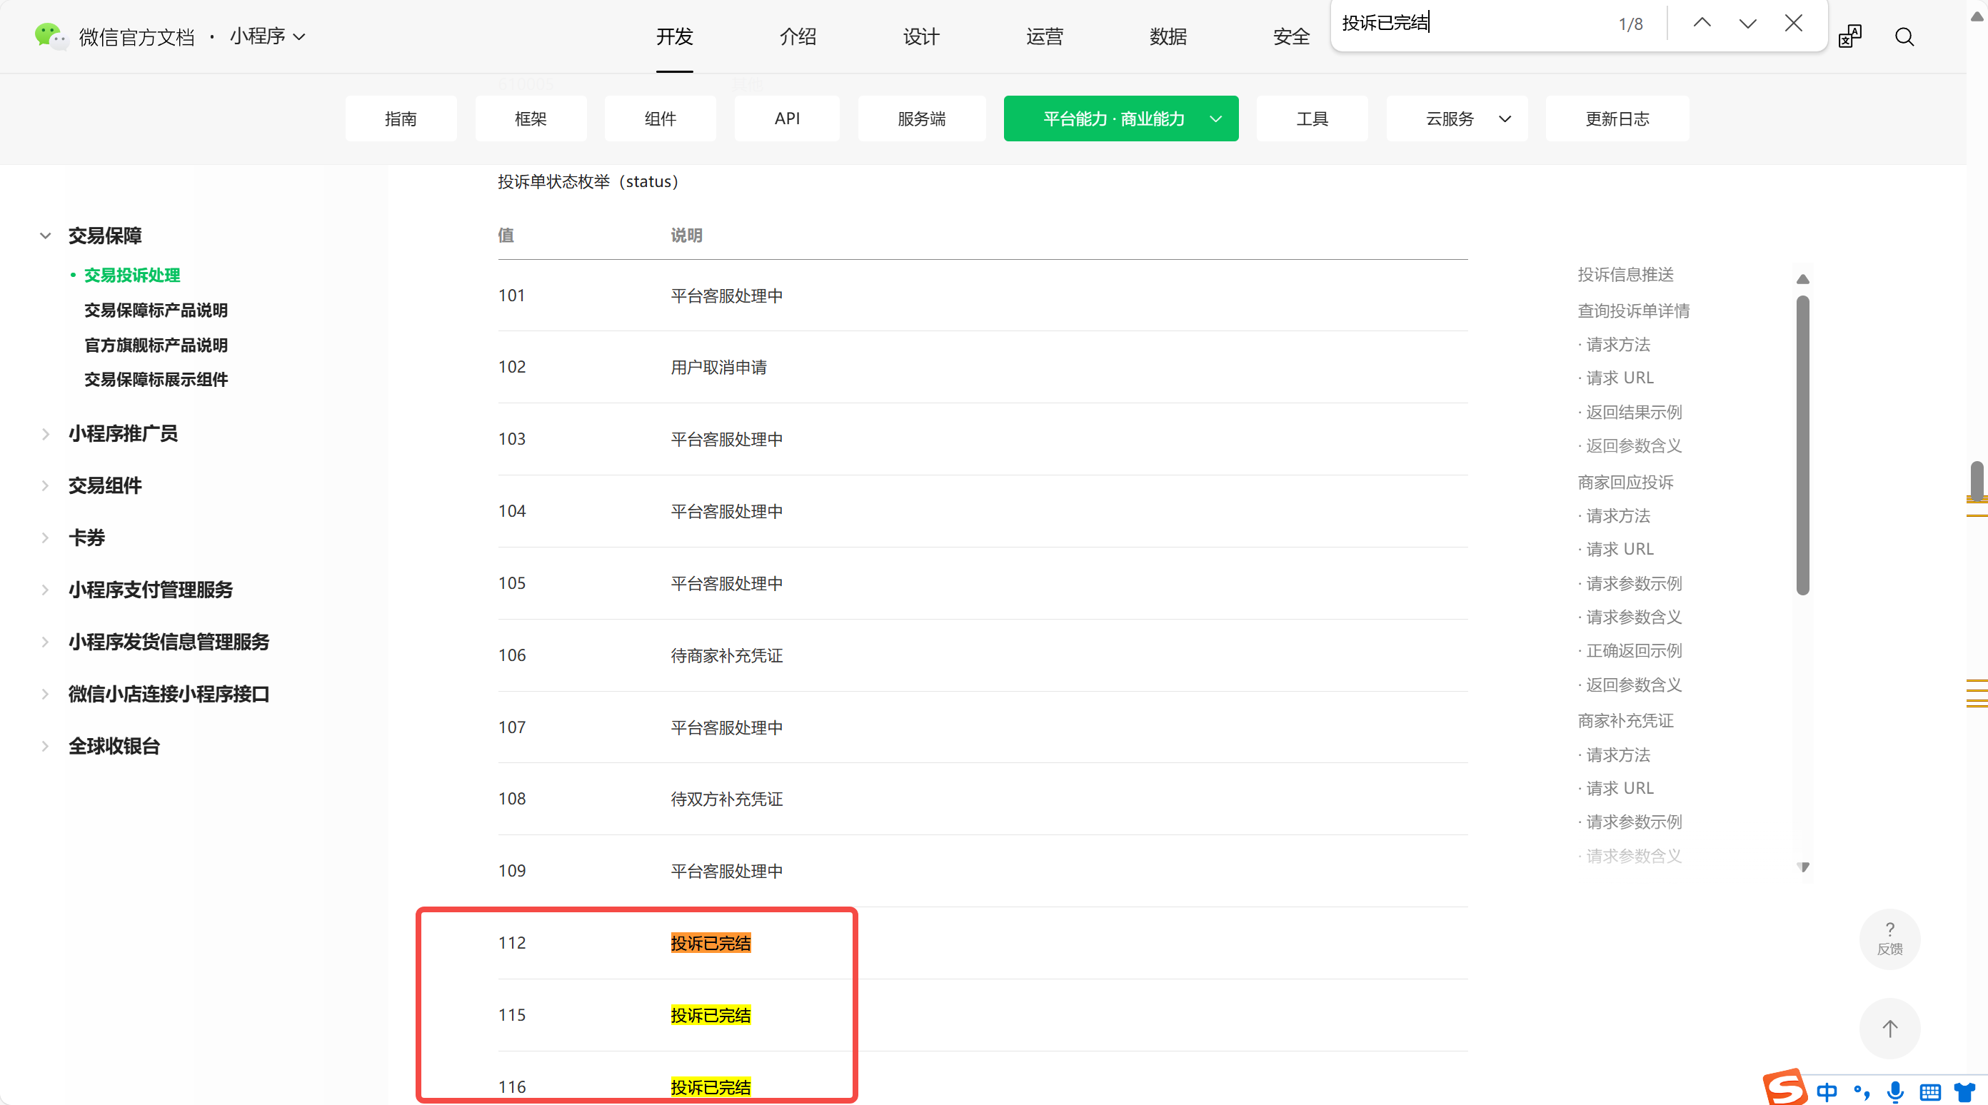The image size is (1988, 1105).
Task: Close the find-in-page bar
Action: 1794,23
